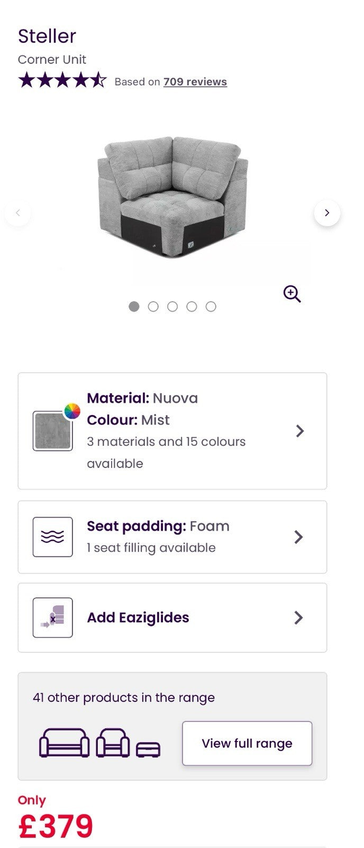Click the previous image arrow
The height and width of the screenshot is (848, 364).
tap(18, 213)
